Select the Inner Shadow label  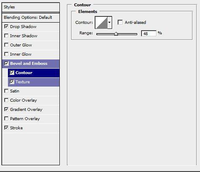pos(24,36)
